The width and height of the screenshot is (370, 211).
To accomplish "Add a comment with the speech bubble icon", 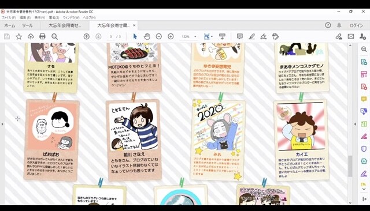I will (x=240, y=36).
